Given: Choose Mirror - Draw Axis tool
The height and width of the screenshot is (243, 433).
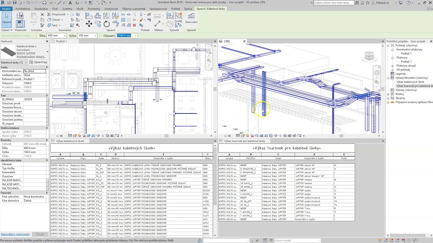Looking at the screenshot, I should pos(115,16).
